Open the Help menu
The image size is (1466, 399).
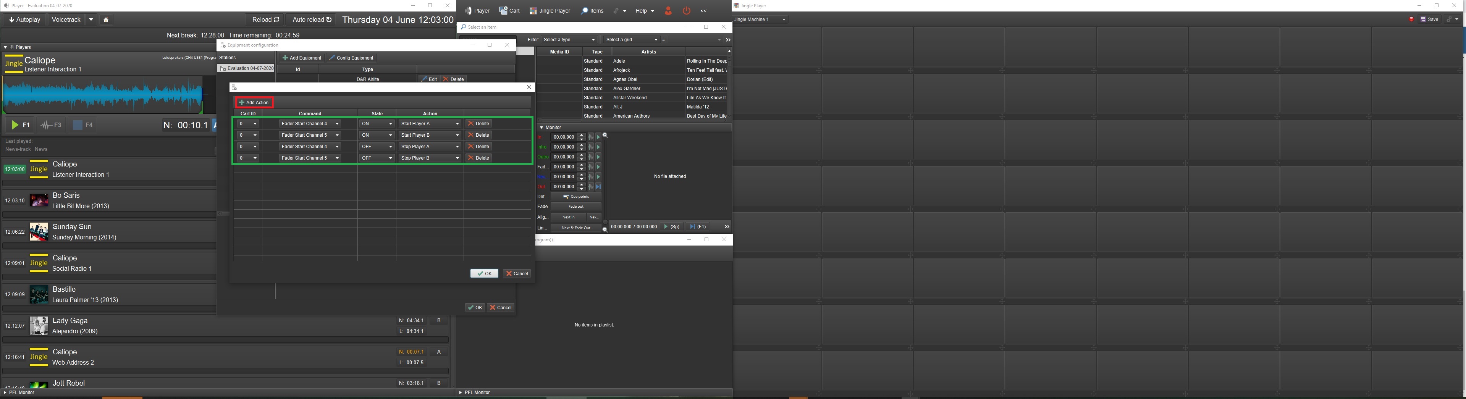pyautogui.click(x=645, y=11)
